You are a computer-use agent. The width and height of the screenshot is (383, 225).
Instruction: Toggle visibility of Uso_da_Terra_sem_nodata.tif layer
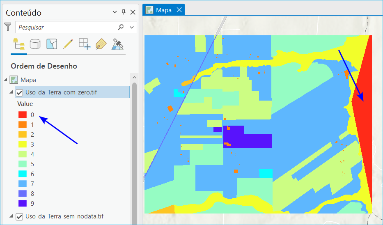pyautogui.click(x=19, y=217)
